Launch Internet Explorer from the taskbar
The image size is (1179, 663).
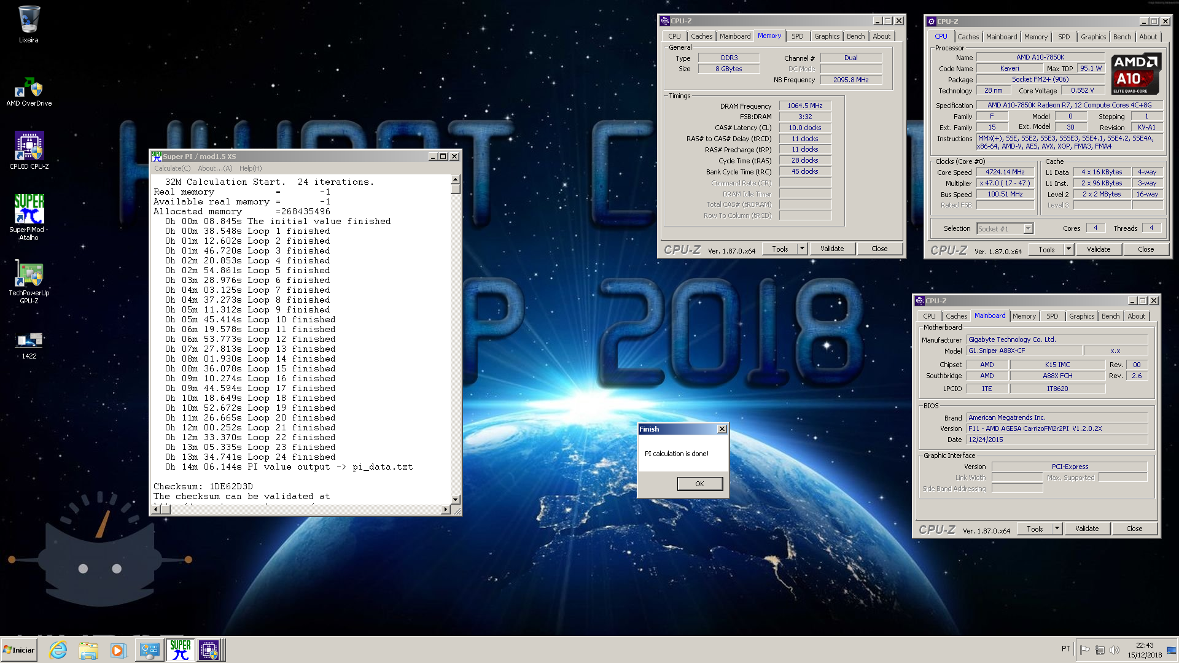[x=58, y=650]
